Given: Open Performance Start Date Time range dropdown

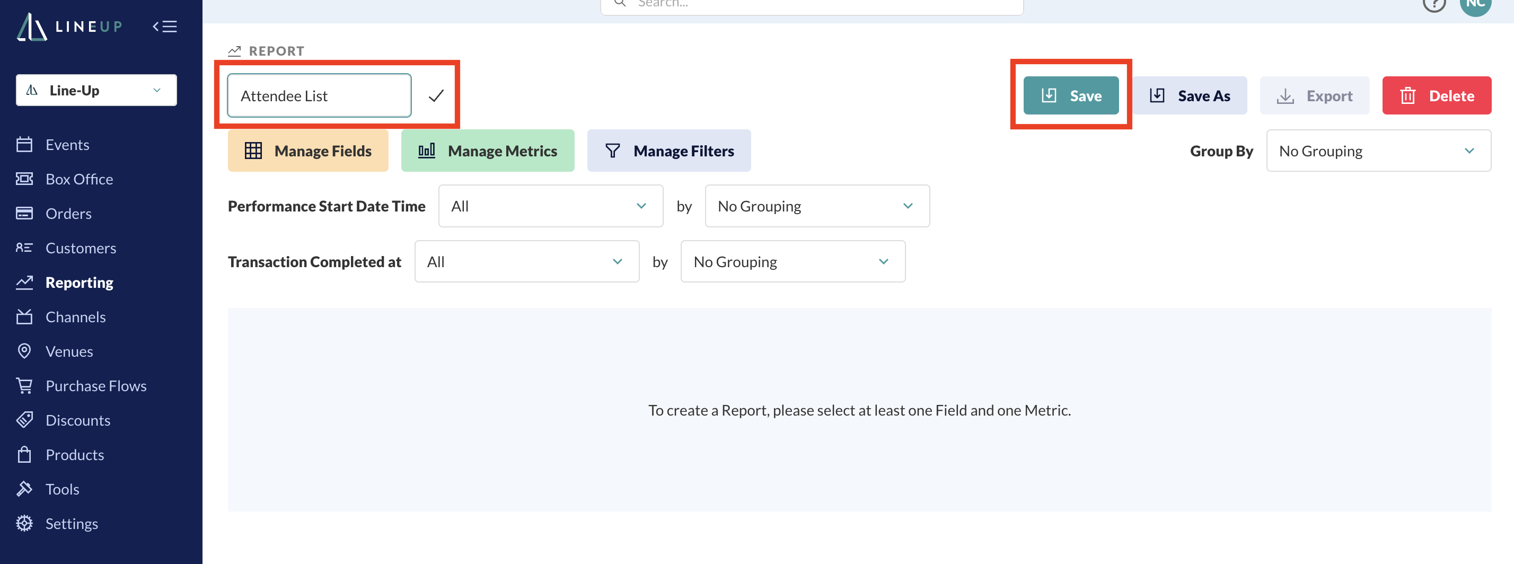Looking at the screenshot, I should tap(551, 206).
